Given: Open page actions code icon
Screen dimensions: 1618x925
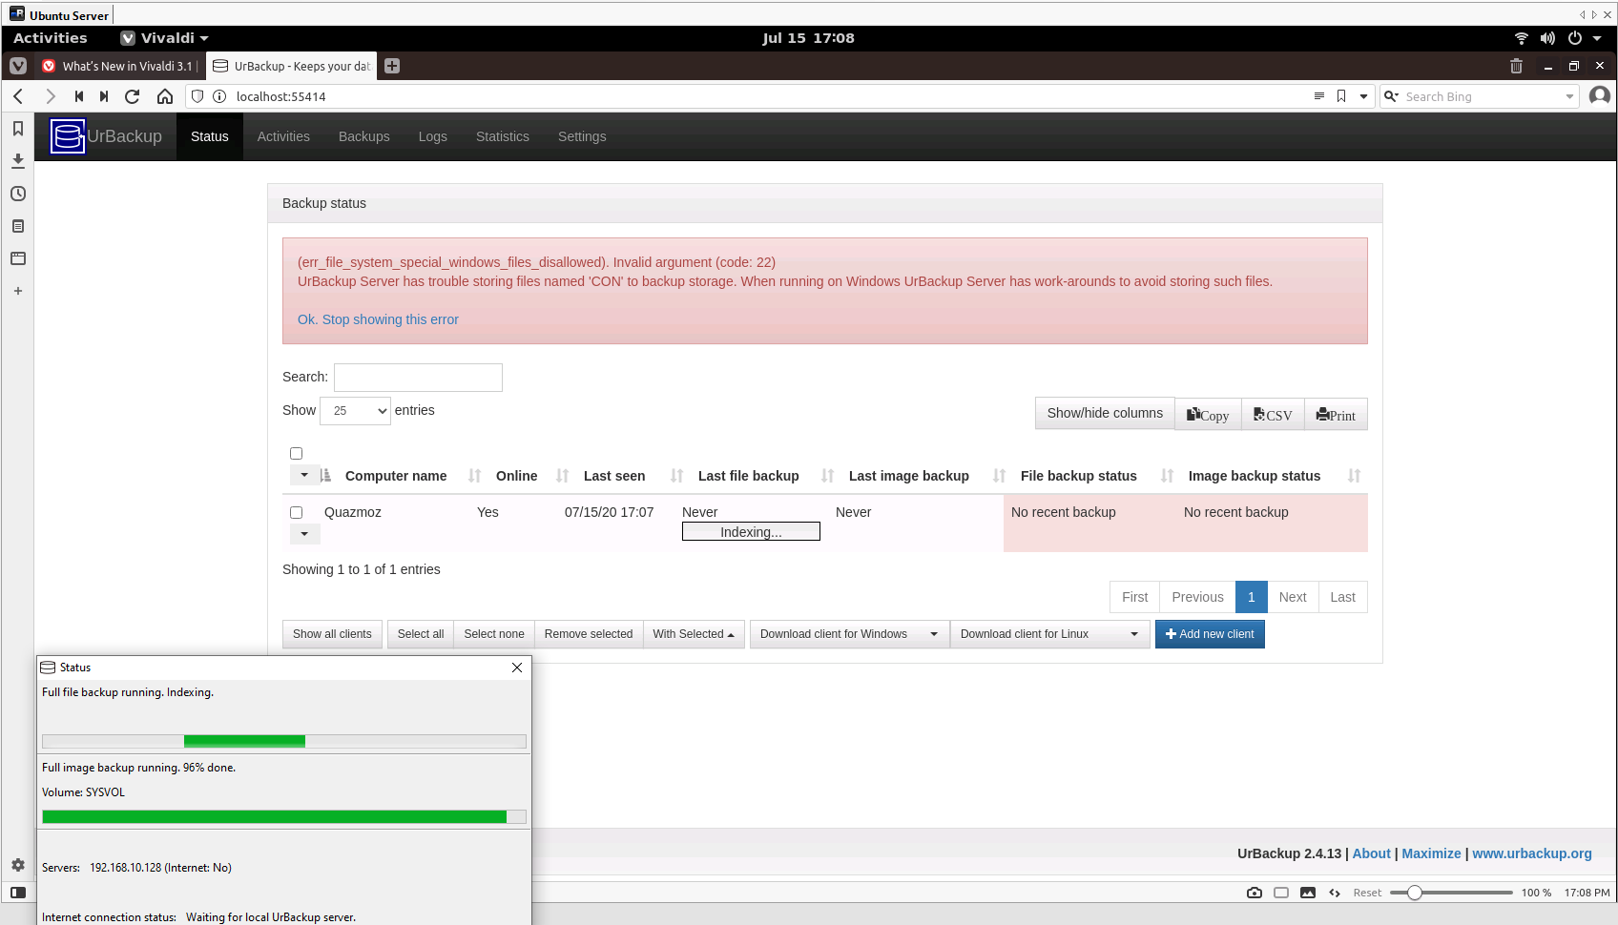Looking at the screenshot, I should coord(1335,893).
